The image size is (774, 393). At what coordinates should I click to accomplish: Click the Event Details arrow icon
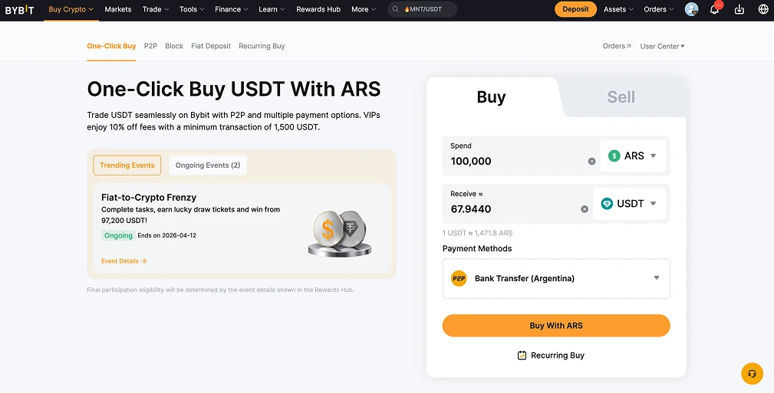[143, 261]
